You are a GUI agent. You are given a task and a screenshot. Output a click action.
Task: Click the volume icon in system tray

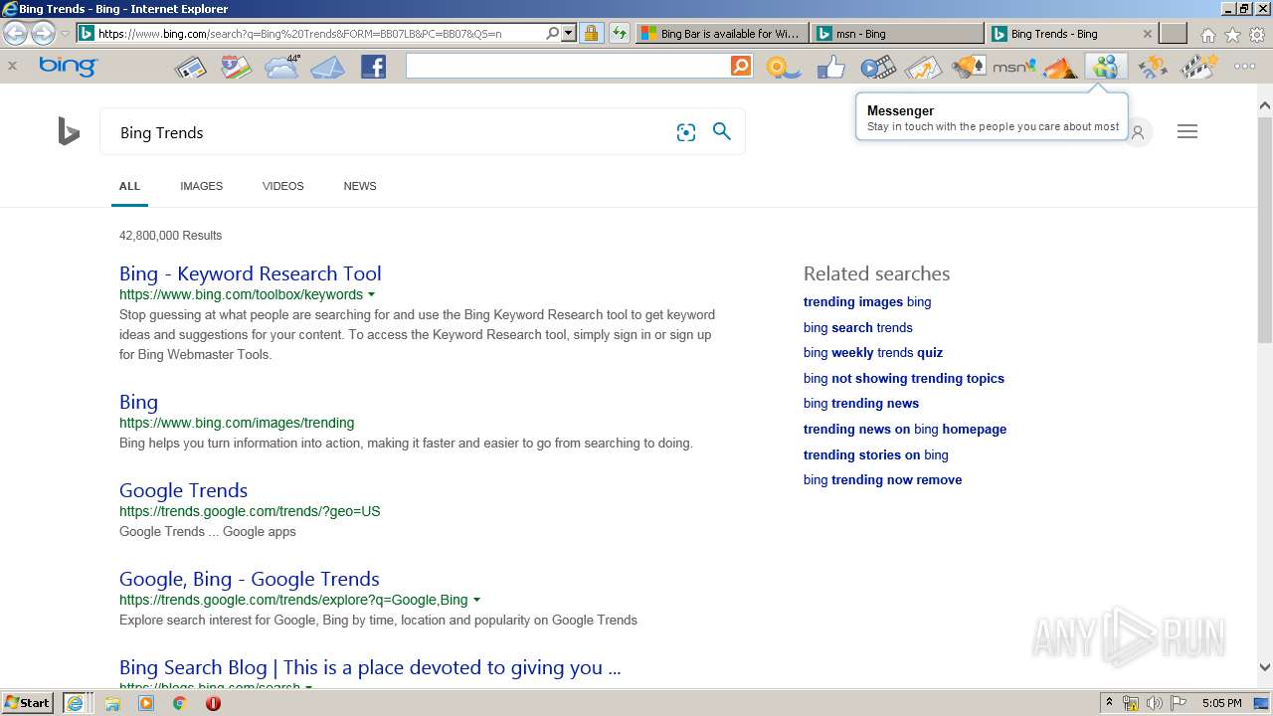(x=1155, y=703)
